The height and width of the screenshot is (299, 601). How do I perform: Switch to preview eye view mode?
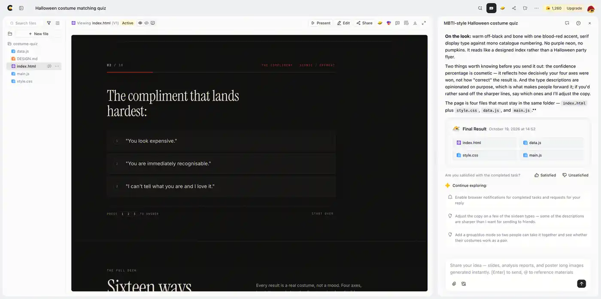[x=140, y=23]
